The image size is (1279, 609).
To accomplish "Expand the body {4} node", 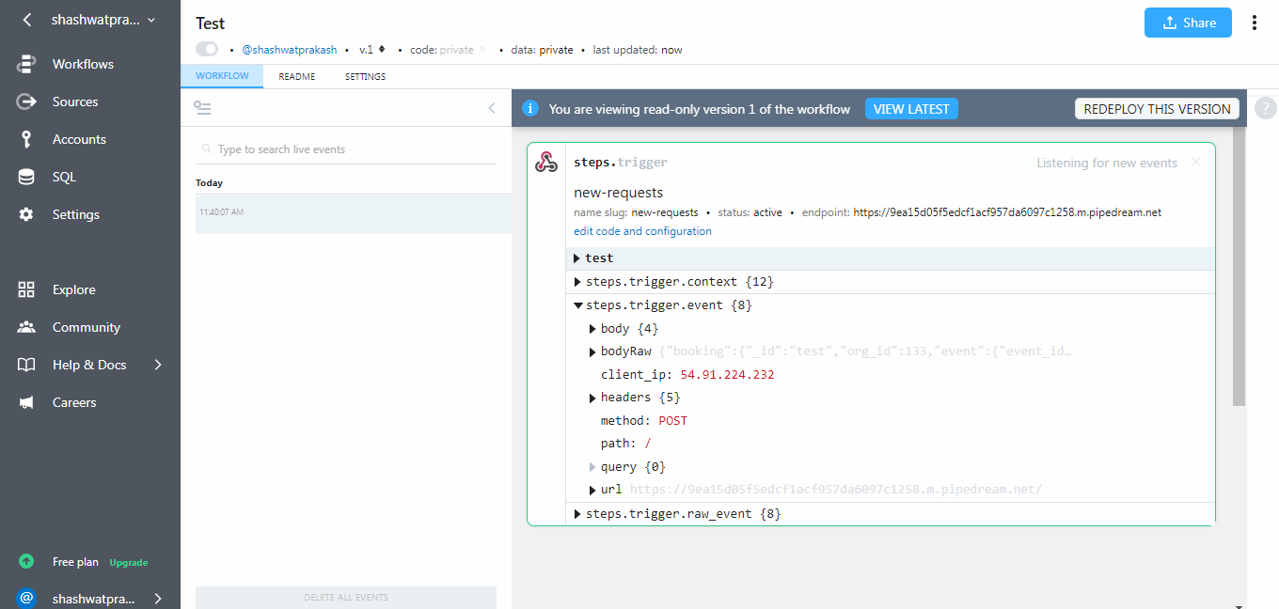I will (x=592, y=329).
